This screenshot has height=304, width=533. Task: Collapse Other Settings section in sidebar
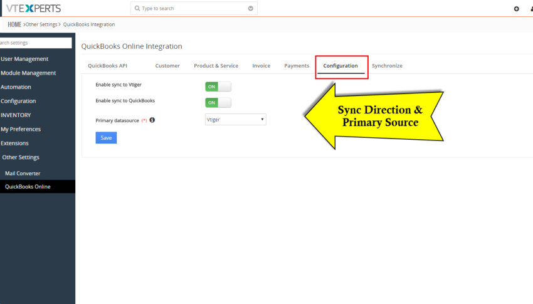(21, 157)
